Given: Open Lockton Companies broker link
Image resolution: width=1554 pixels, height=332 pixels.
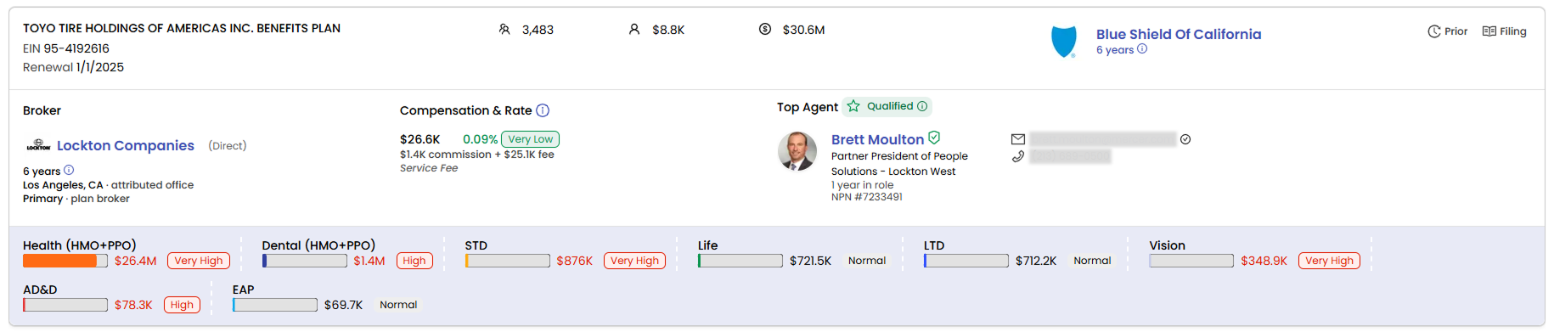Looking at the screenshot, I should [126, 145].
